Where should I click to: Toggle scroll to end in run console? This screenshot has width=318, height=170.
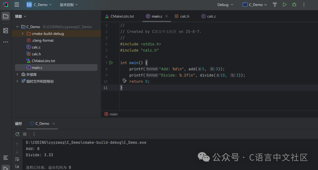17,166
